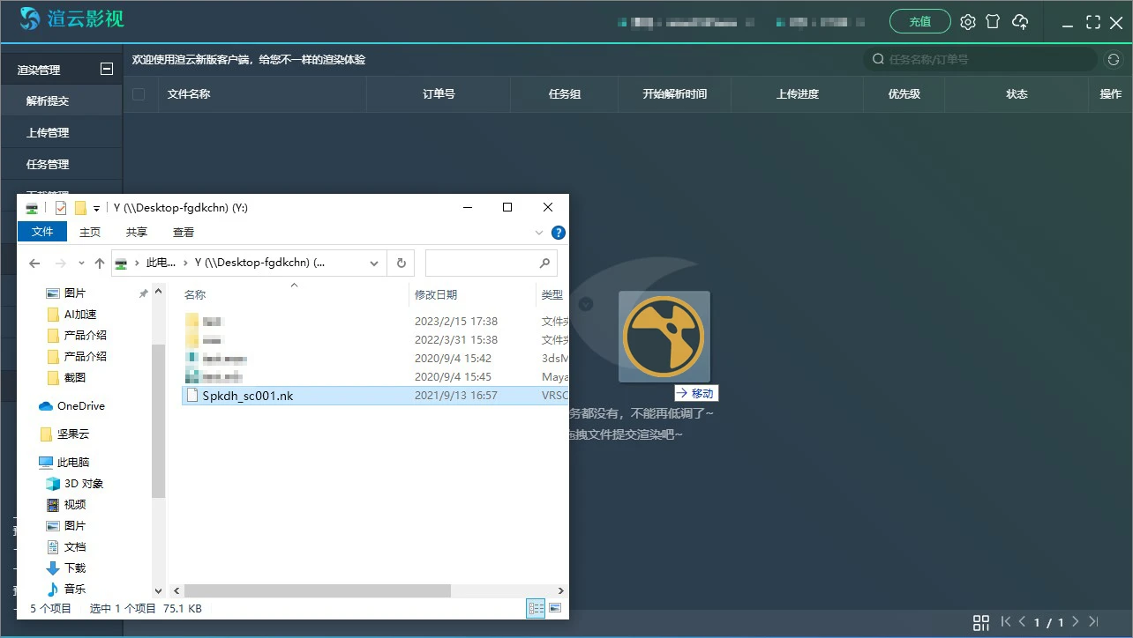1133x638 pixels.
Task: Collapse the 渲染管理 section
Action: point(107,69)
